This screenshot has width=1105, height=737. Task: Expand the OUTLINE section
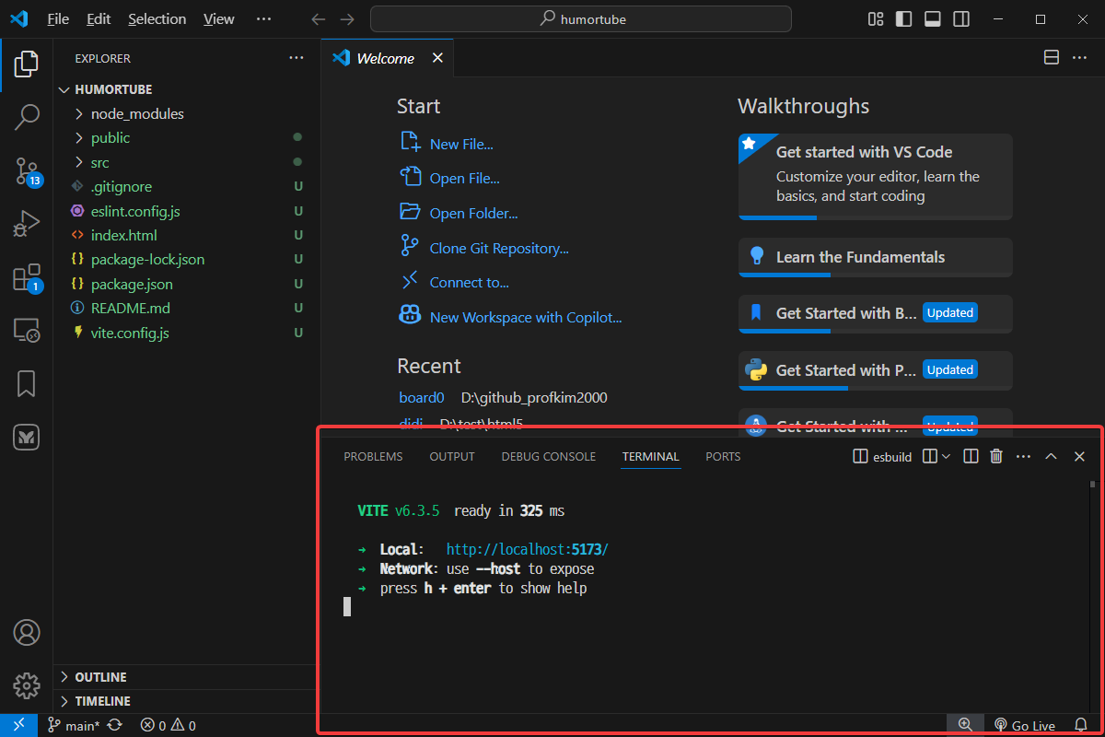coord(100,677)
